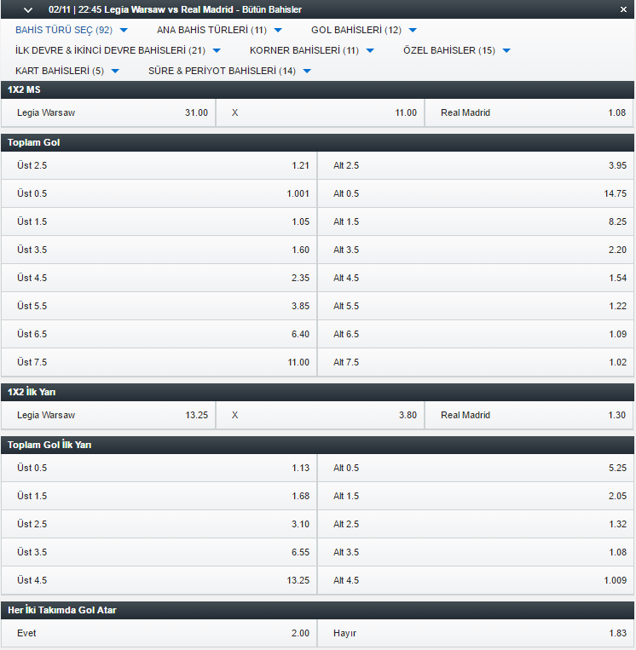Expand ANA BAHİS TÜRLERİ (11) filter
Viewport: 636px width, 650px height.
coord(219,31)
